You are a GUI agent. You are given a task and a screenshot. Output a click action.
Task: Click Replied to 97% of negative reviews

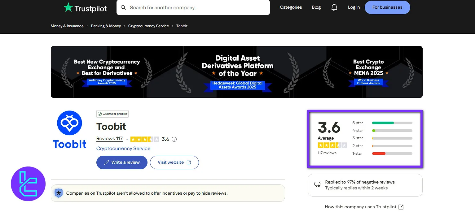(x=360, y=182)
